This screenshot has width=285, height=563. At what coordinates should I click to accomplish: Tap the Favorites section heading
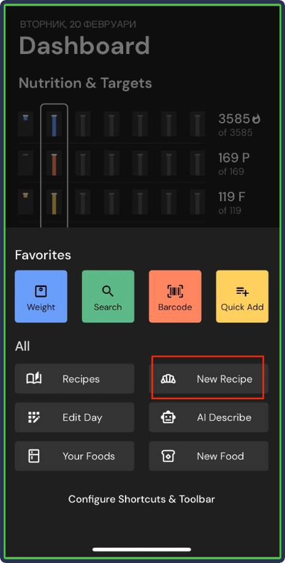pyautogui.click(x=43, y=255)
